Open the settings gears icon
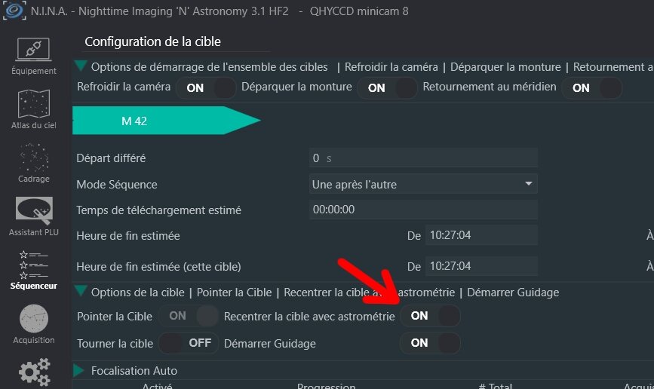Image resolution: width=654 pixels, height=389 pixels. (33, 372)
